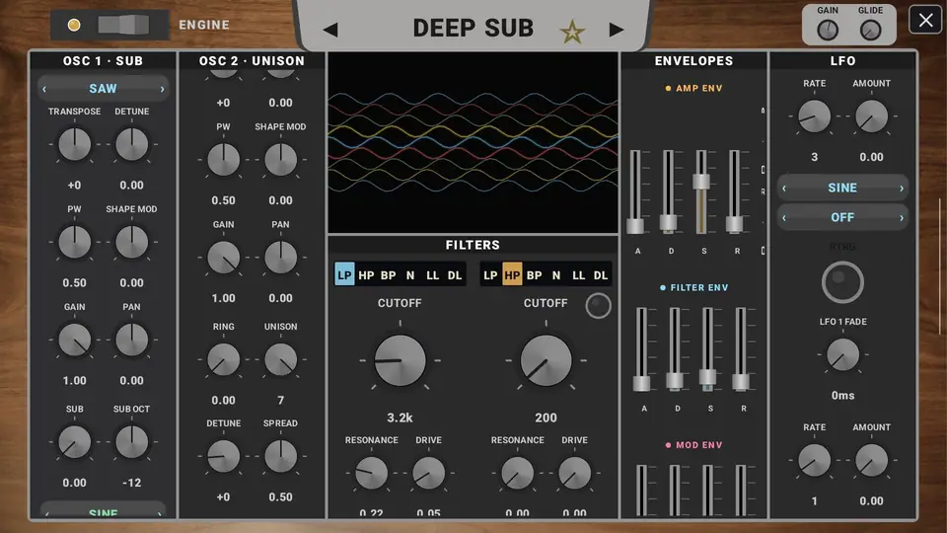
Task: Favorite the DEEP SUB preset with star
Action: coord(572,32)
